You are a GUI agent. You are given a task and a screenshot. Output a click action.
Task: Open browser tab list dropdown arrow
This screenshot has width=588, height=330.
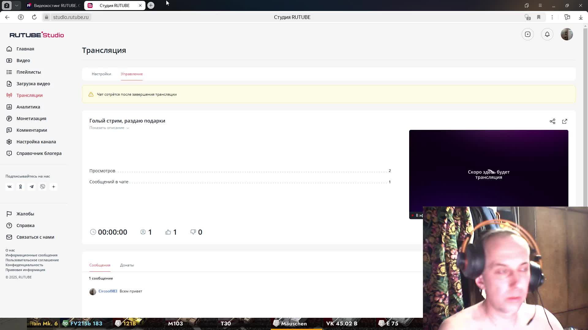click(17, 5)
